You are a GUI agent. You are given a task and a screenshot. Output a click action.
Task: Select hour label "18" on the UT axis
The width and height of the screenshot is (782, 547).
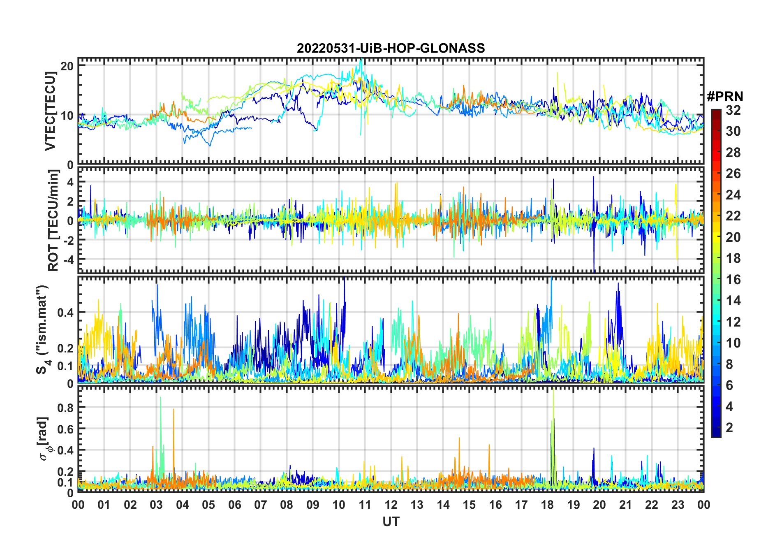click(x=547, y=505)
